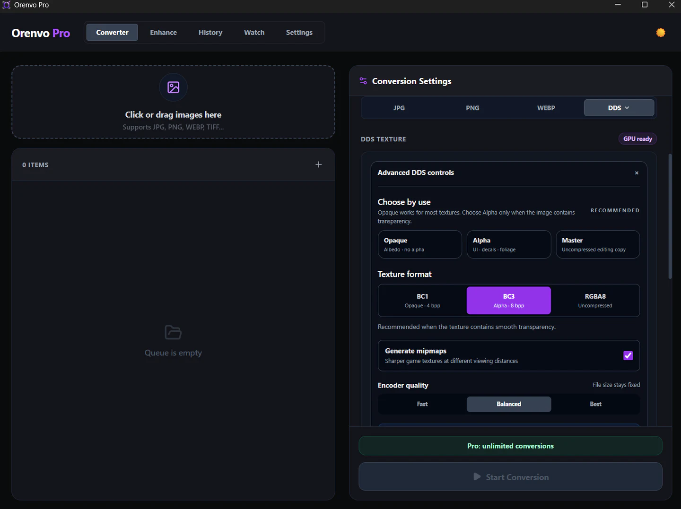The width and height of the screenshot is (681, 509).
Task: Click the Pro: unlimited conversions banner
Action: 511,446
